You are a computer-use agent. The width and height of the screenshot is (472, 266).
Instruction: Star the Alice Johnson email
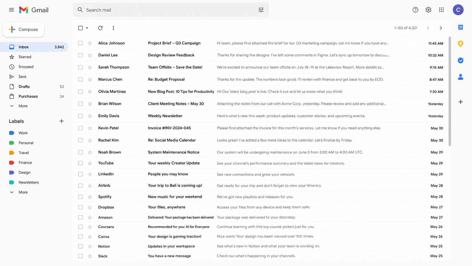point(90,43)
